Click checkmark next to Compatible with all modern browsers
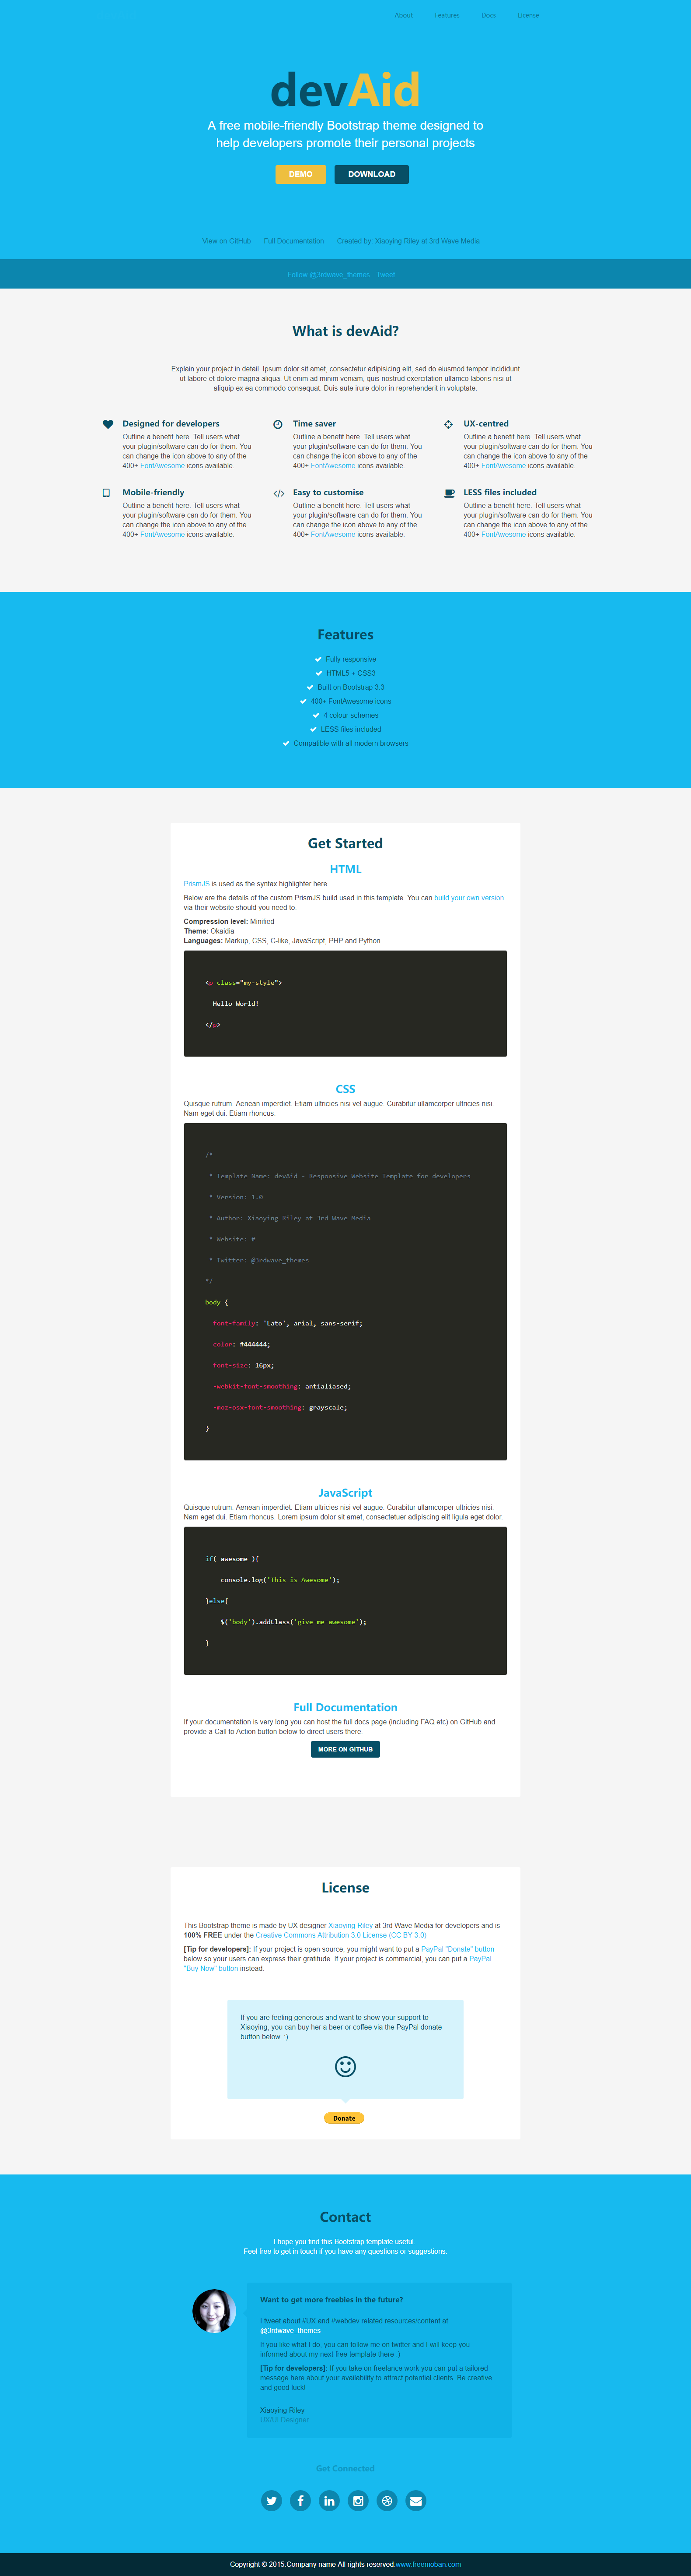Viewport: 691px width, 2576px height. (x=286, y=743)
